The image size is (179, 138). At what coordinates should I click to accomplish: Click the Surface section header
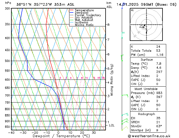click(147, 60)
